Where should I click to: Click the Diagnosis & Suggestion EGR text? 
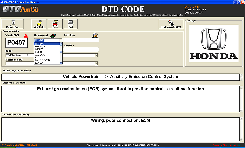point(120,89)
